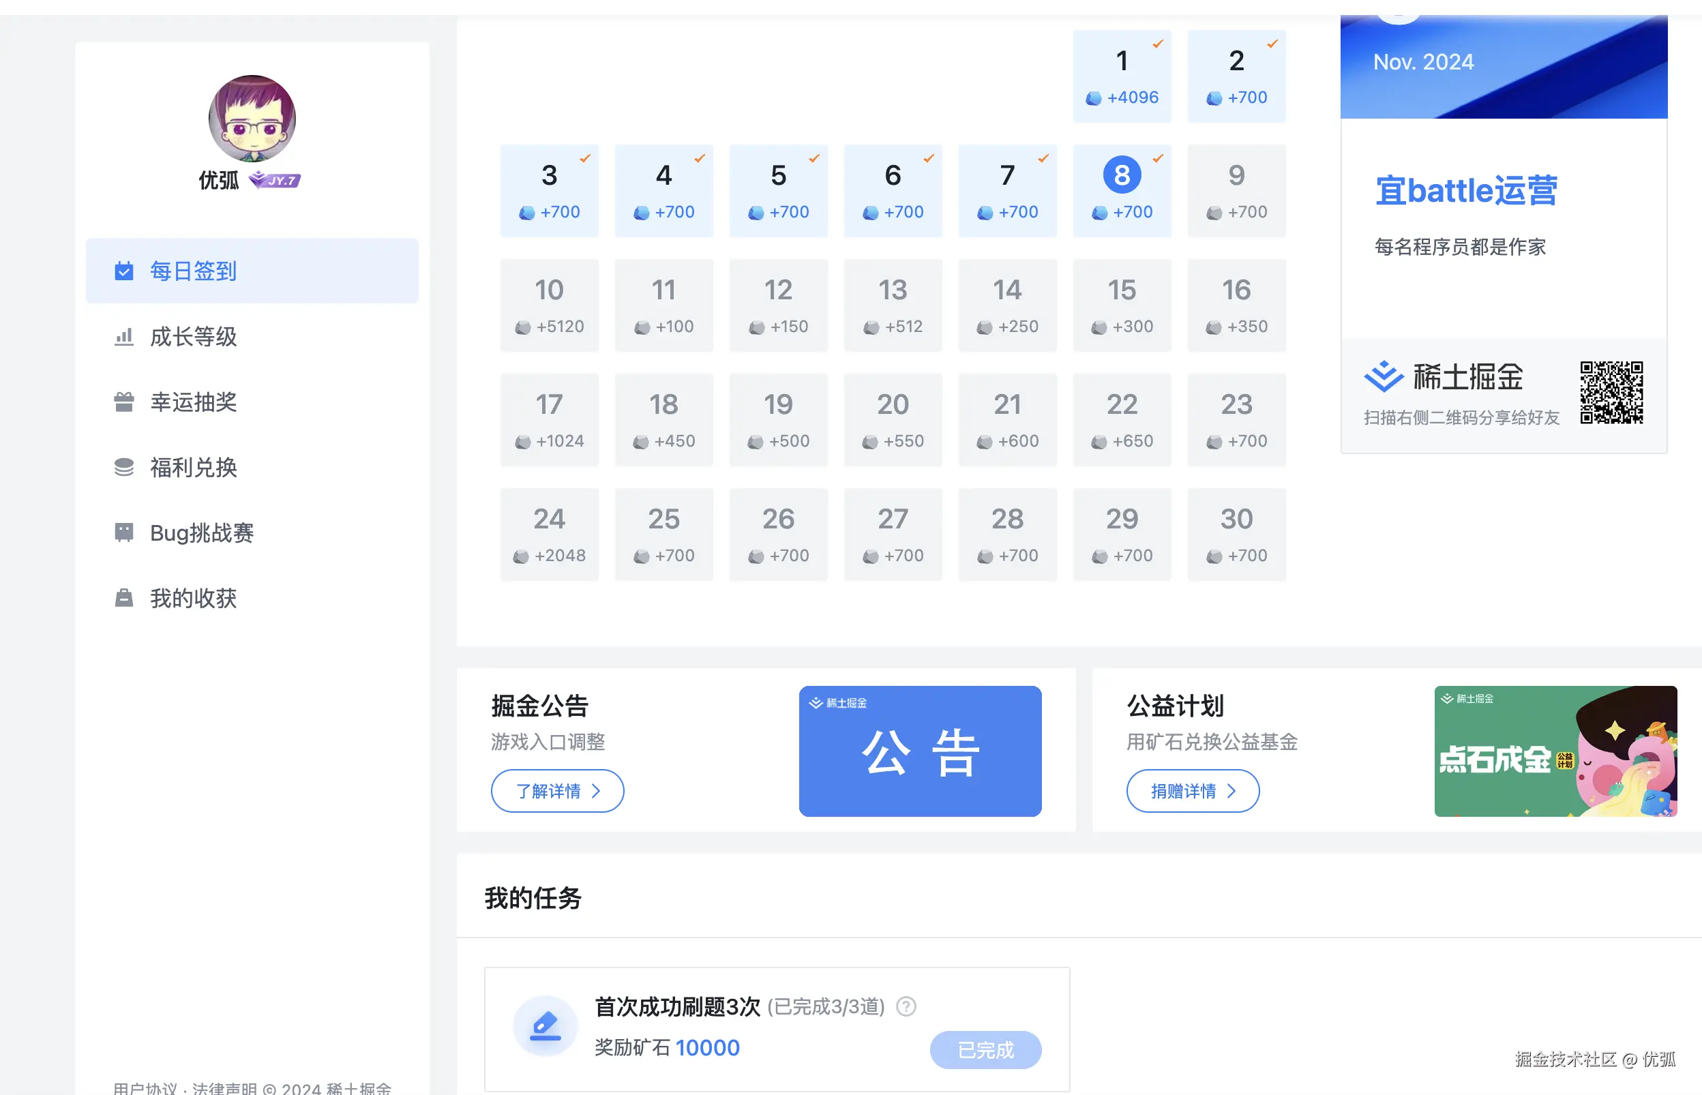This screenshot has width=1702, height=1095.
Task: Open the 我的收获 briefcase icon
Action: [x=124, y=598]
